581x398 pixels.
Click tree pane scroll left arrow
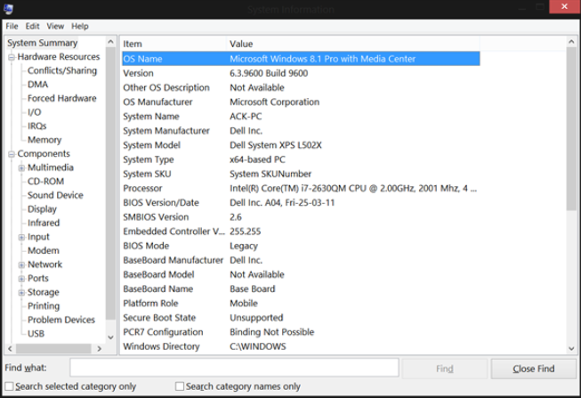coord(10,349)
